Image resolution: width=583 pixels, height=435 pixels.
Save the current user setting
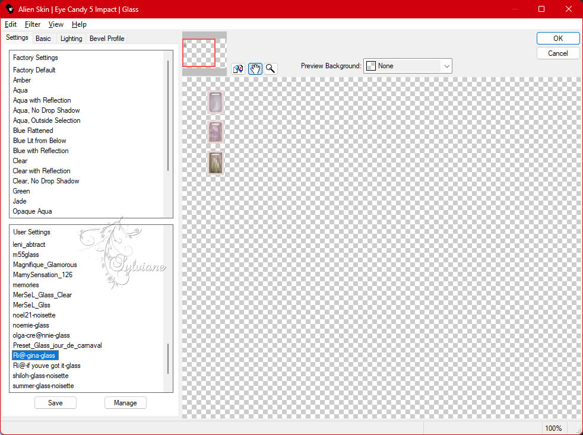click(55, 402)
